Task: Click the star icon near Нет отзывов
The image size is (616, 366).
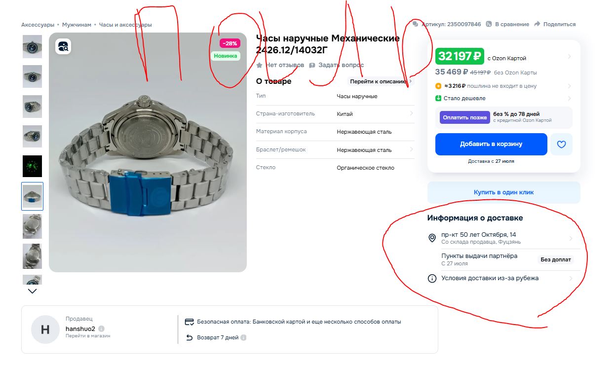Action: 259,65
